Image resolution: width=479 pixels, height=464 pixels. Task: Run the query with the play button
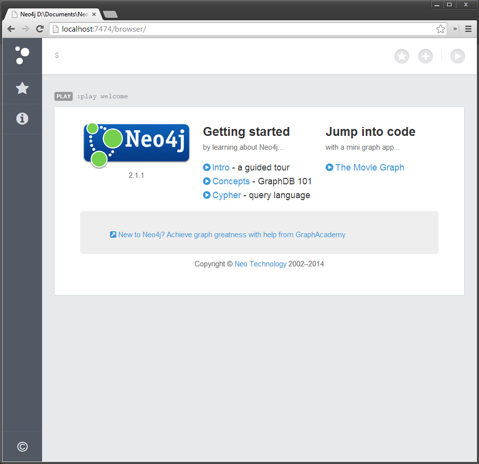[457, 56]
